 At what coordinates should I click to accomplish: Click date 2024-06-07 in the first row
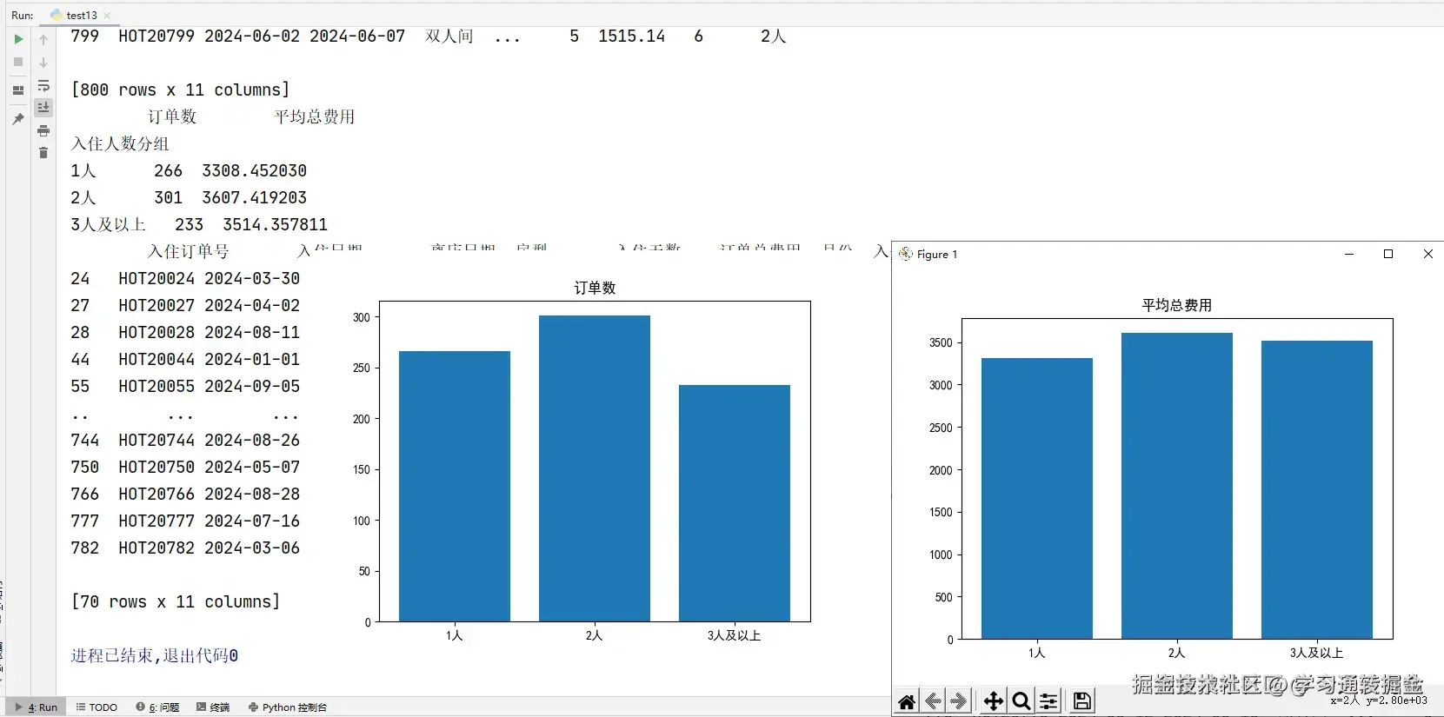tap(357, 36)
